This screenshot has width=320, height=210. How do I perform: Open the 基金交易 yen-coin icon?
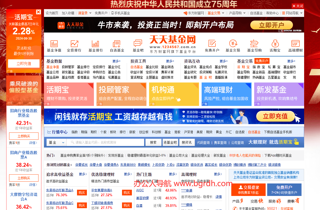[x=233, y=43]
